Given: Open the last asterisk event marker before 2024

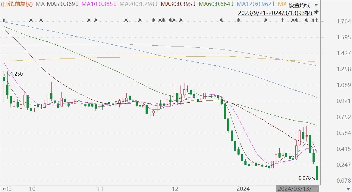Looking at the screenshot, I should 221,20.
